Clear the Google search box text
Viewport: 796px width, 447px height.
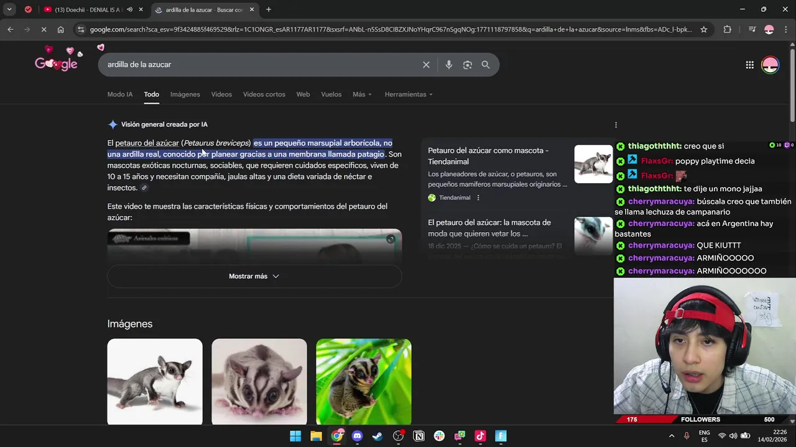[426, 65]
